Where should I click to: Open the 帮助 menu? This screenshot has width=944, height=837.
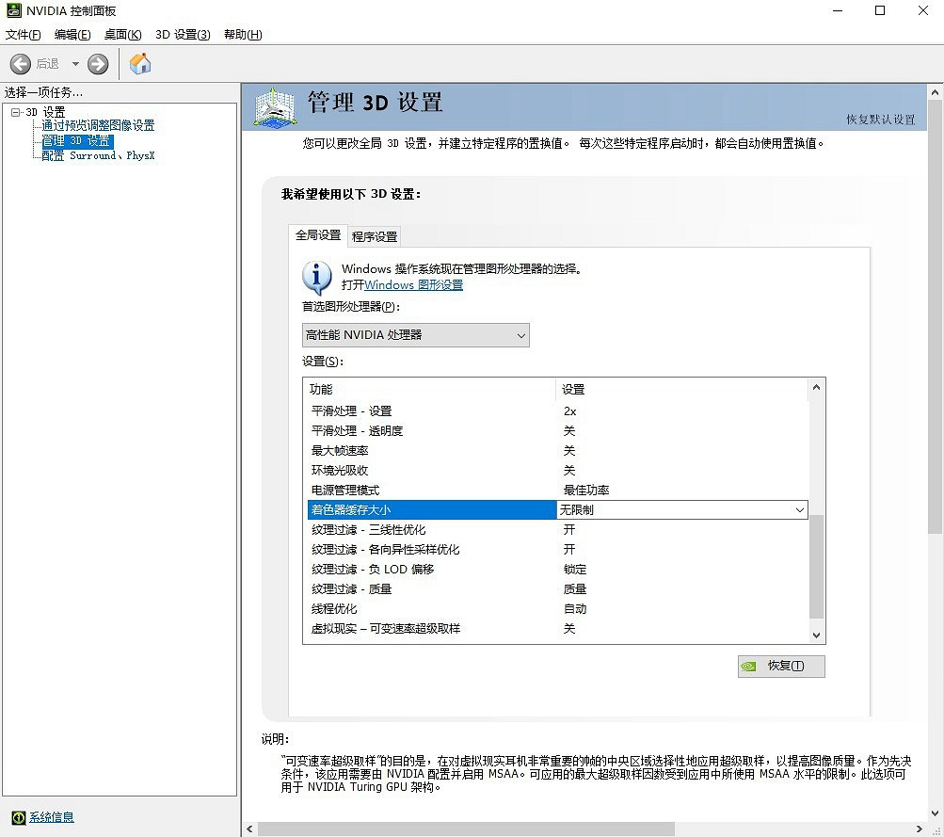click(x=243, y=35)
